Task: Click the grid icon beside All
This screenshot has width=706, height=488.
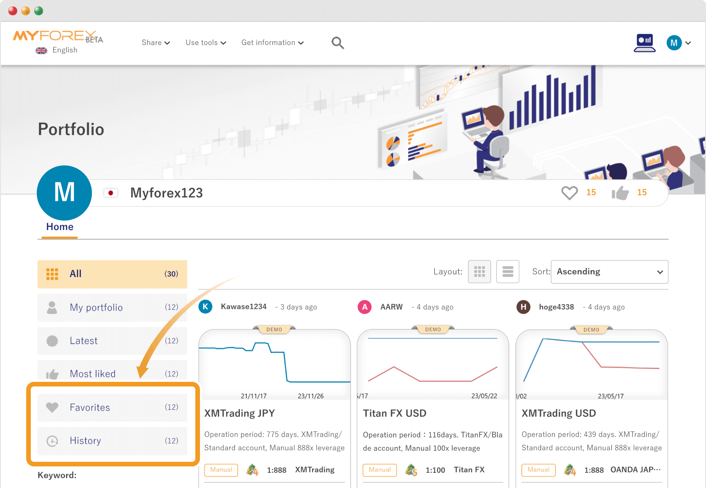Action: tap(52, 274)
